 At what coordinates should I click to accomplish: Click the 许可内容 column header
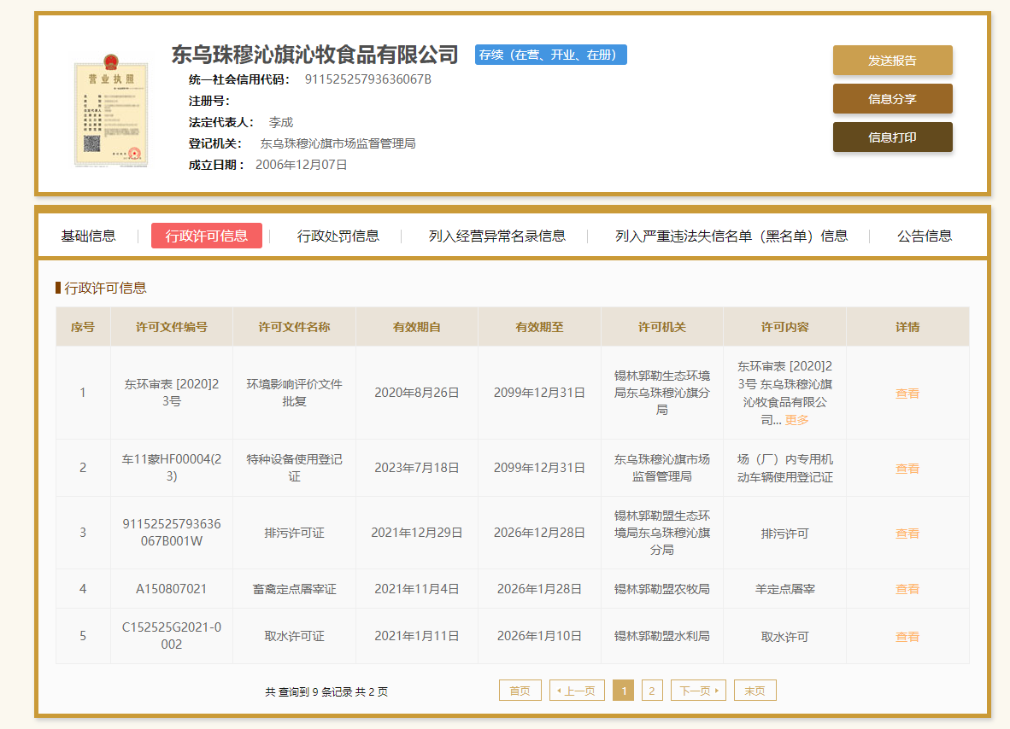784,327
